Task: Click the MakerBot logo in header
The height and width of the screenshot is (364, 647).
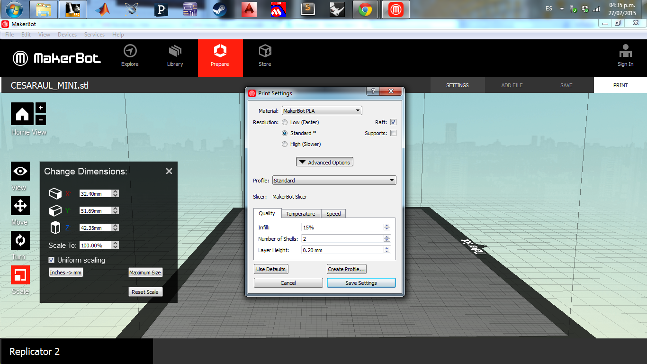Action: pyautogui.click(x=57, y=58)
